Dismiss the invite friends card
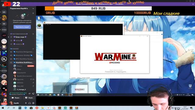195x110 pixels. [x=33, y=13]
